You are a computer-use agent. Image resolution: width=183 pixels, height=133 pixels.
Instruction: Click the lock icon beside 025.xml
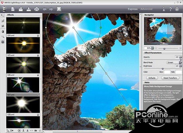pos(38,55)
